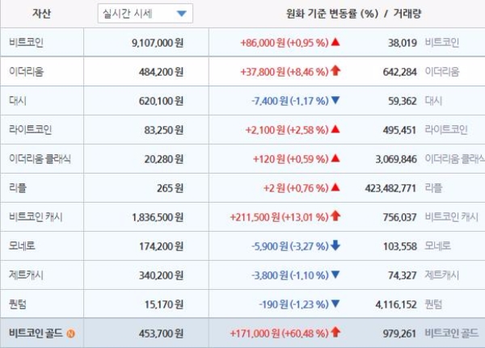This screenshot has height=348, width=485.
Task: Click the red up arrow in 비트코인 캐시 row
Action: 335,216
